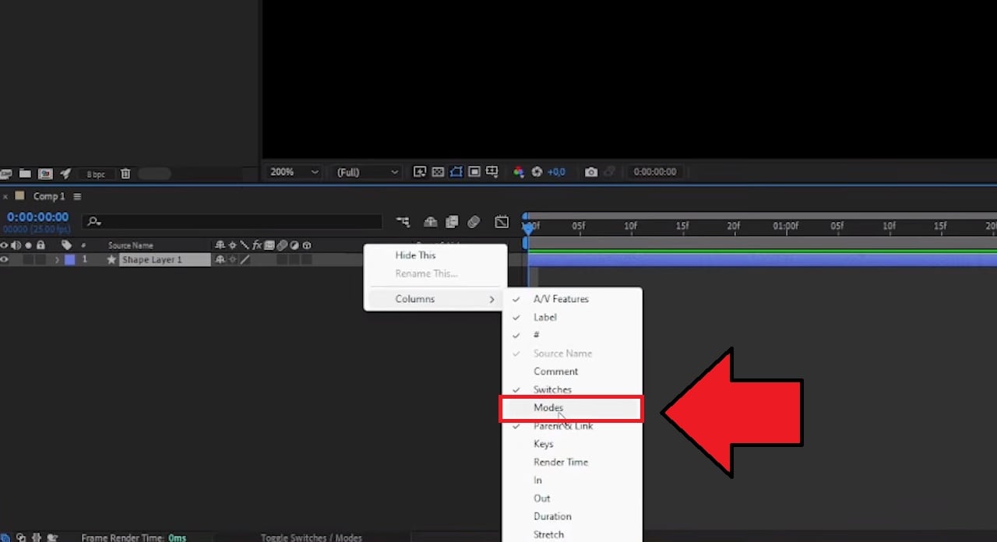This screenshot has height=542, width=997.
Task: Enable the Stretch column option
Action: pyautogui.click(x=572, y=534)
